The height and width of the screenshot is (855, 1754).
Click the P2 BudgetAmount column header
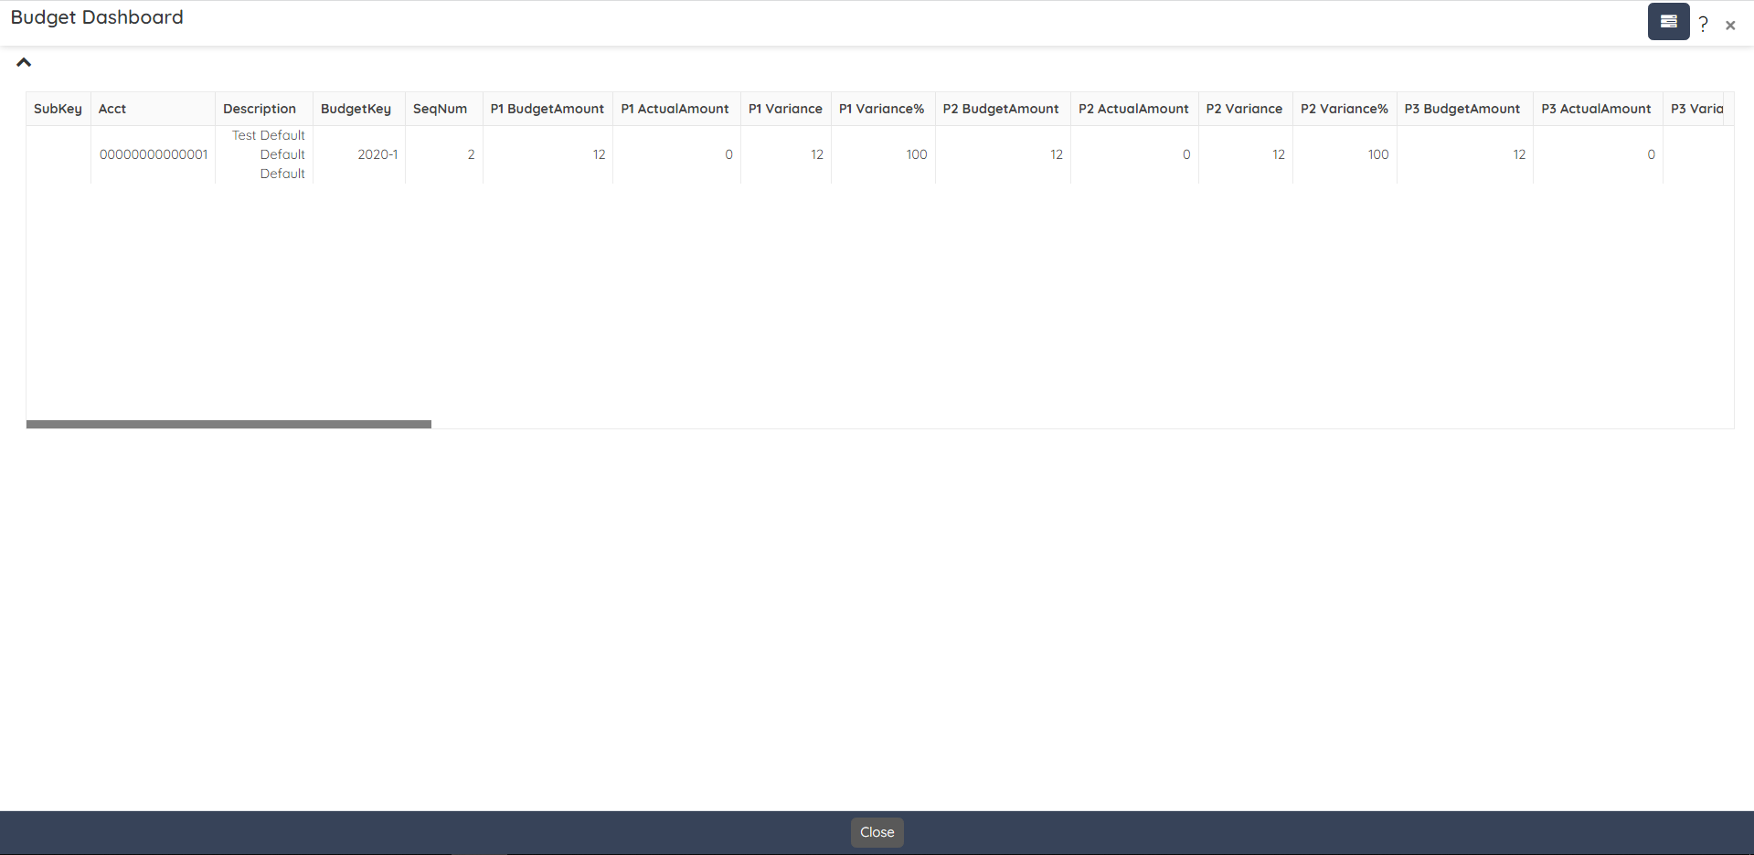1001,109
